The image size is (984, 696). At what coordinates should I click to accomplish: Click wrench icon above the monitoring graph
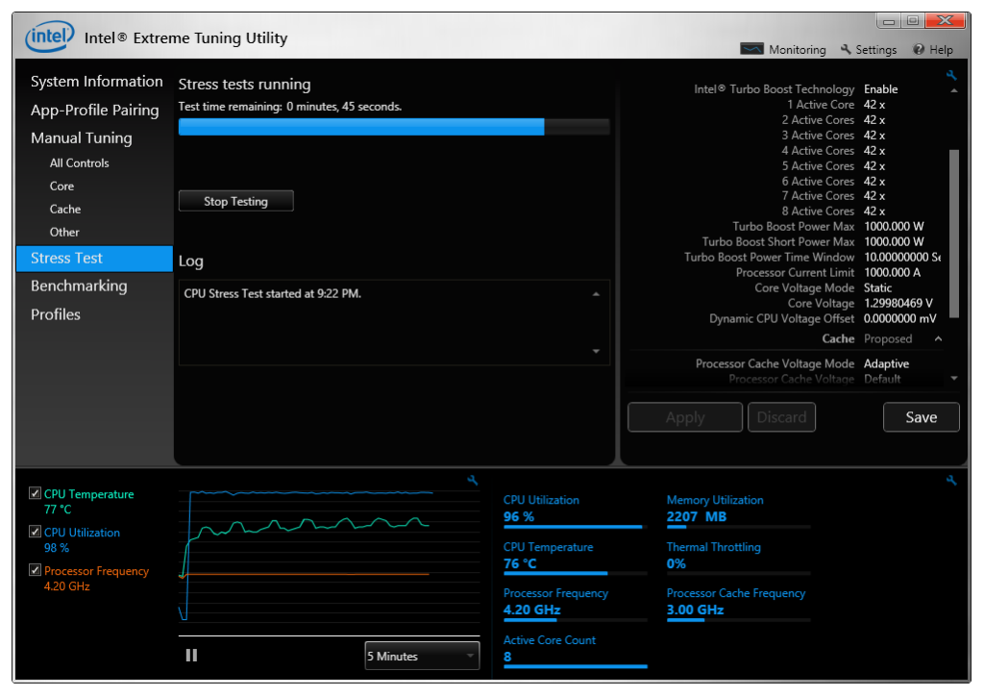472,480
